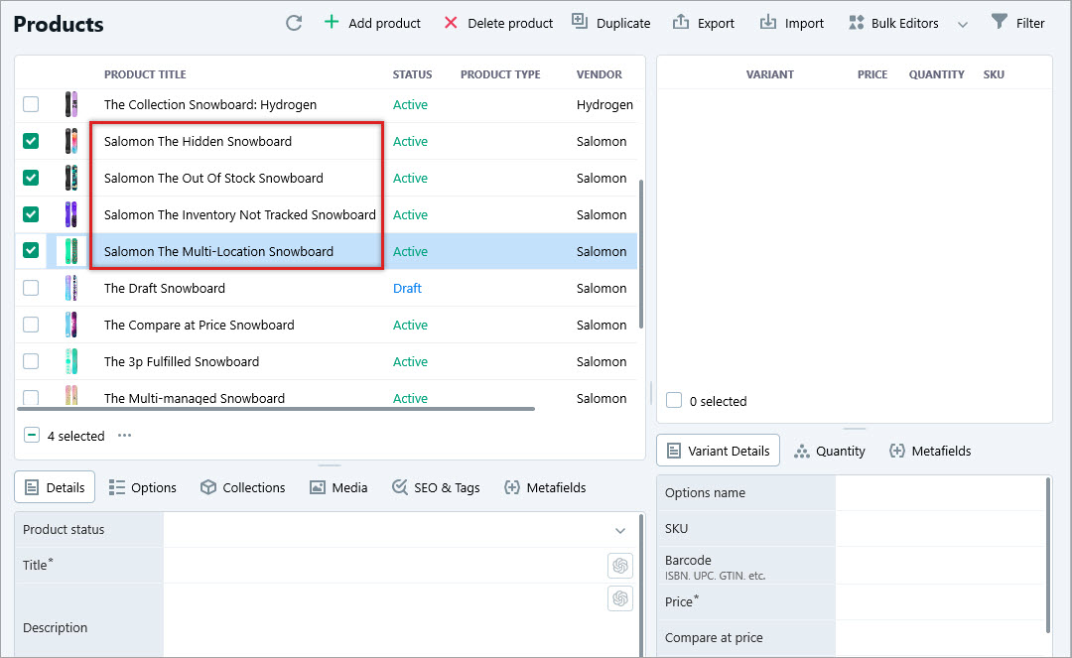Click the Filter funnel icon
Image resolution: width=1072 pixels, height=658 pixels.
pyautogui.click(x=999, y=22)
